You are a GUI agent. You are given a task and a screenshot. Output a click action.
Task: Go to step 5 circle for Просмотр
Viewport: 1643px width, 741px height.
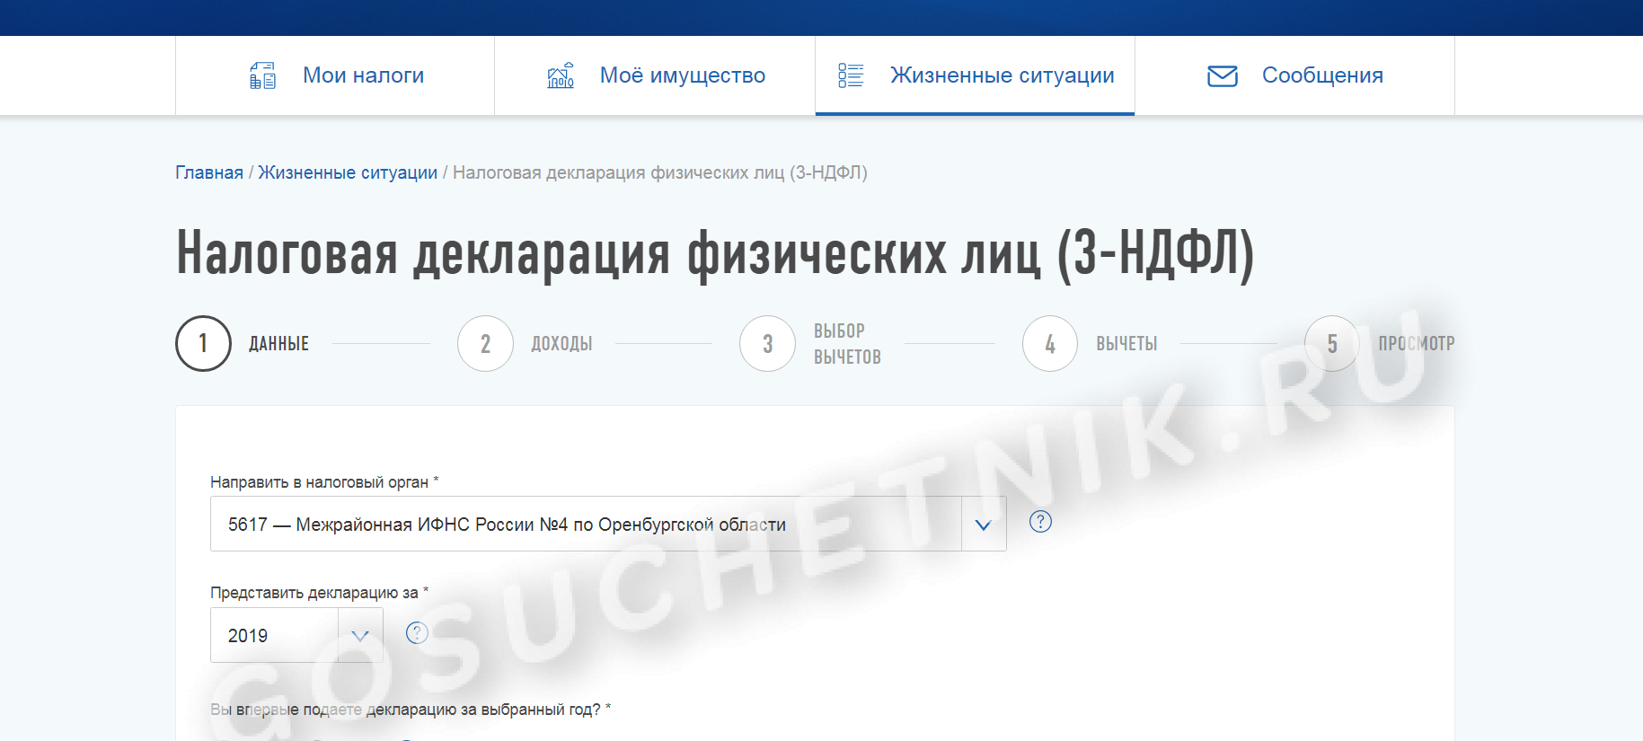coord(1331,343)
